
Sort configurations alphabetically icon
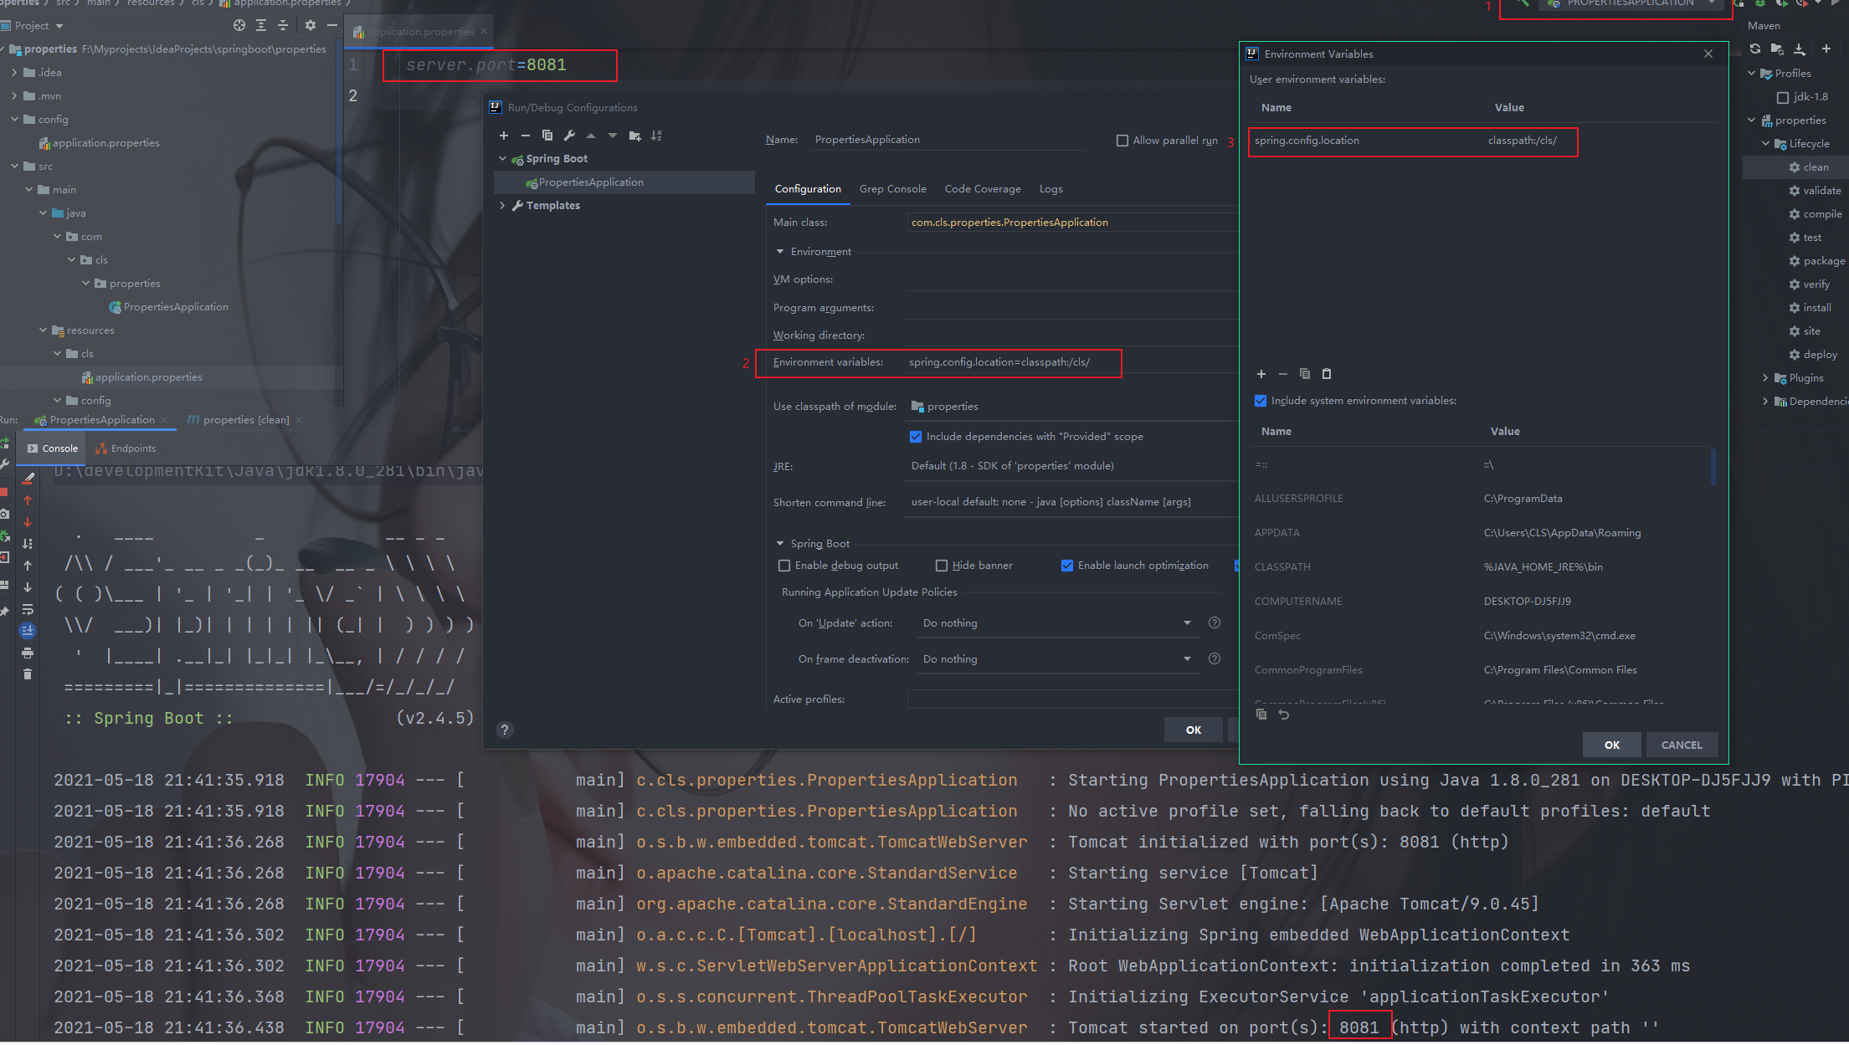(x=656, y=136)
